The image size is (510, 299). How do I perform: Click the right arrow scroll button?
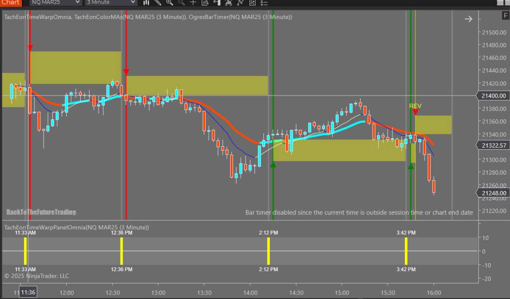click(468, 19)
